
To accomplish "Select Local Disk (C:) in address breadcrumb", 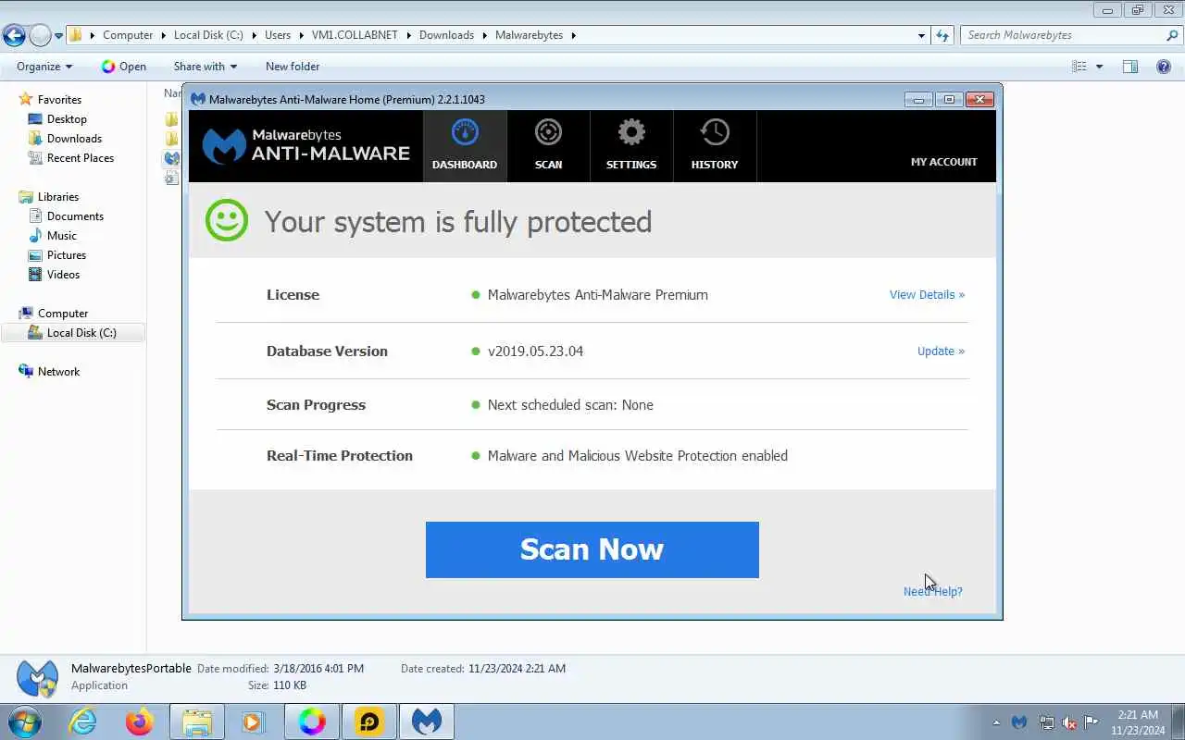I will point(208,35).
